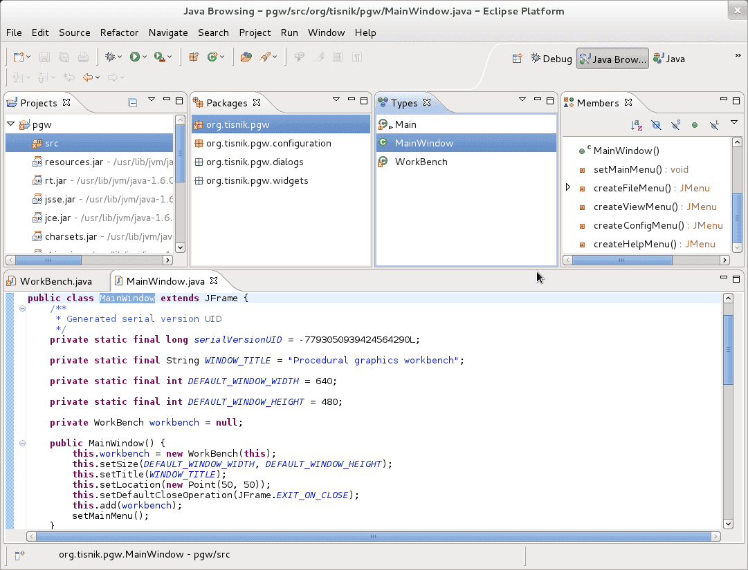
Task: Toggle alphabetical sort in Members view
Action: pos(637,125)
